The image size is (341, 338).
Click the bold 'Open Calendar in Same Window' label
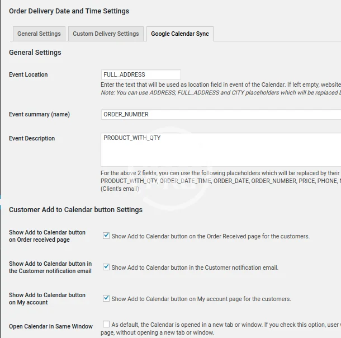[x=51, y=326]
